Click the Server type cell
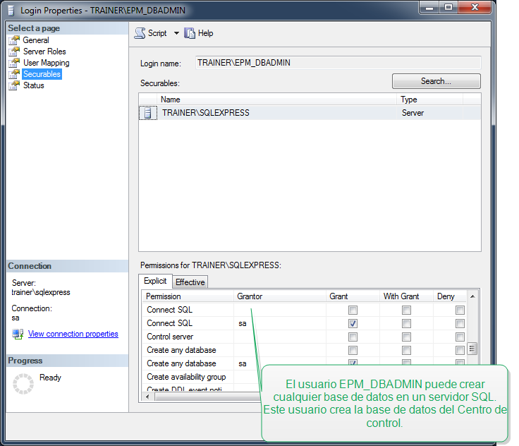 tap(413, 113)
